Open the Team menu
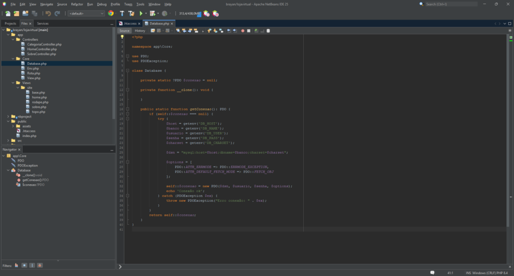The height and width of the screenshot is (276, 514). pos(128,4)
